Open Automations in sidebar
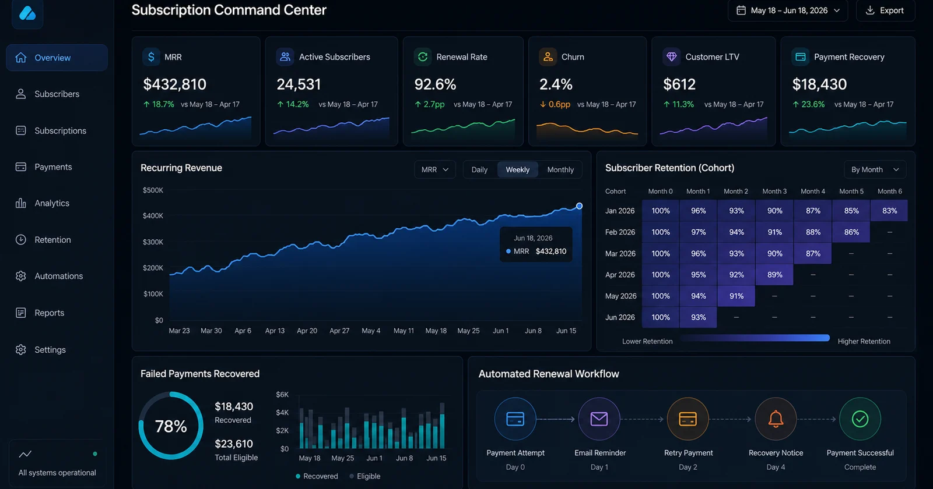This screenshot has height=489, width=933. [x=57, y=276]
